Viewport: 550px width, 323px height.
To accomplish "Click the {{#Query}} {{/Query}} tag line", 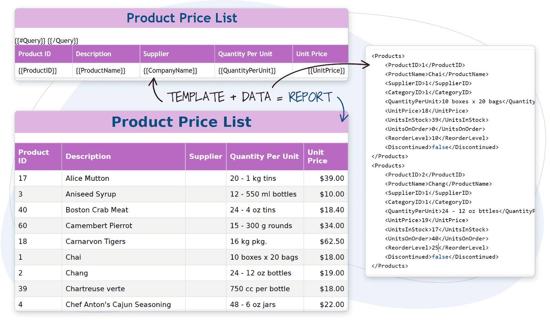I will coord(46,41).
